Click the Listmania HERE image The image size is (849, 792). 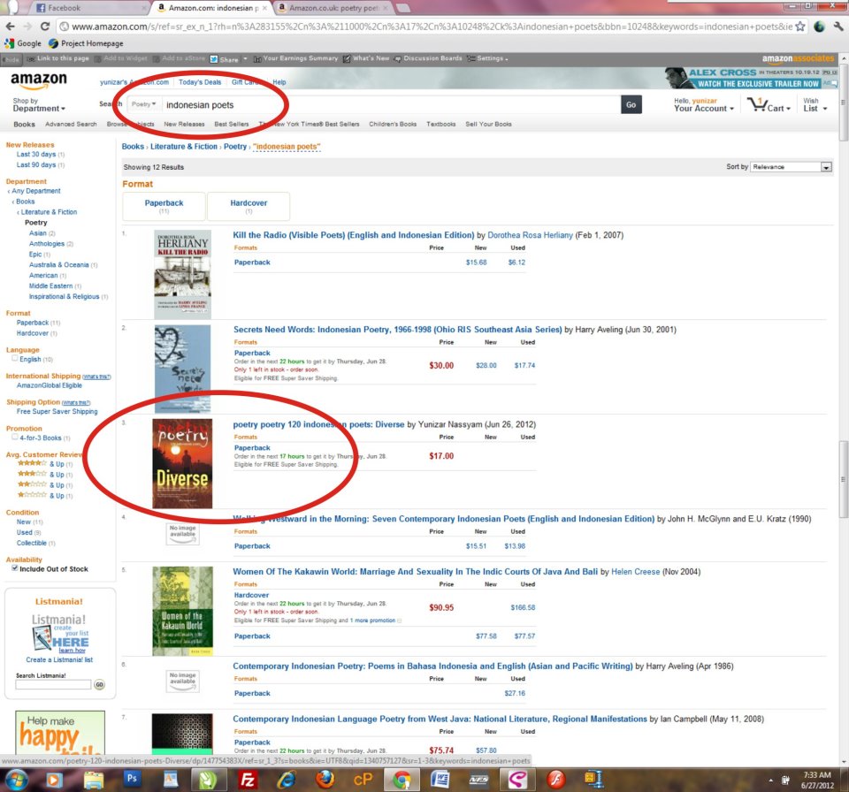[x=60, y=634]
